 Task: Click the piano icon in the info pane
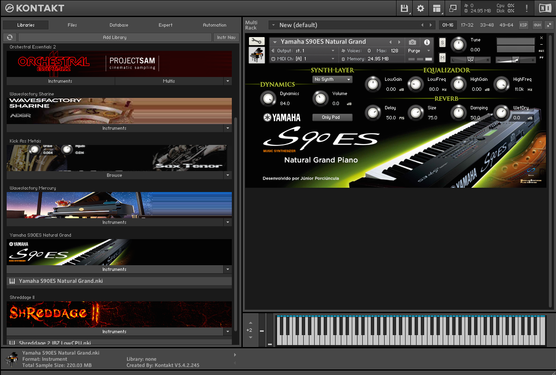12,359
